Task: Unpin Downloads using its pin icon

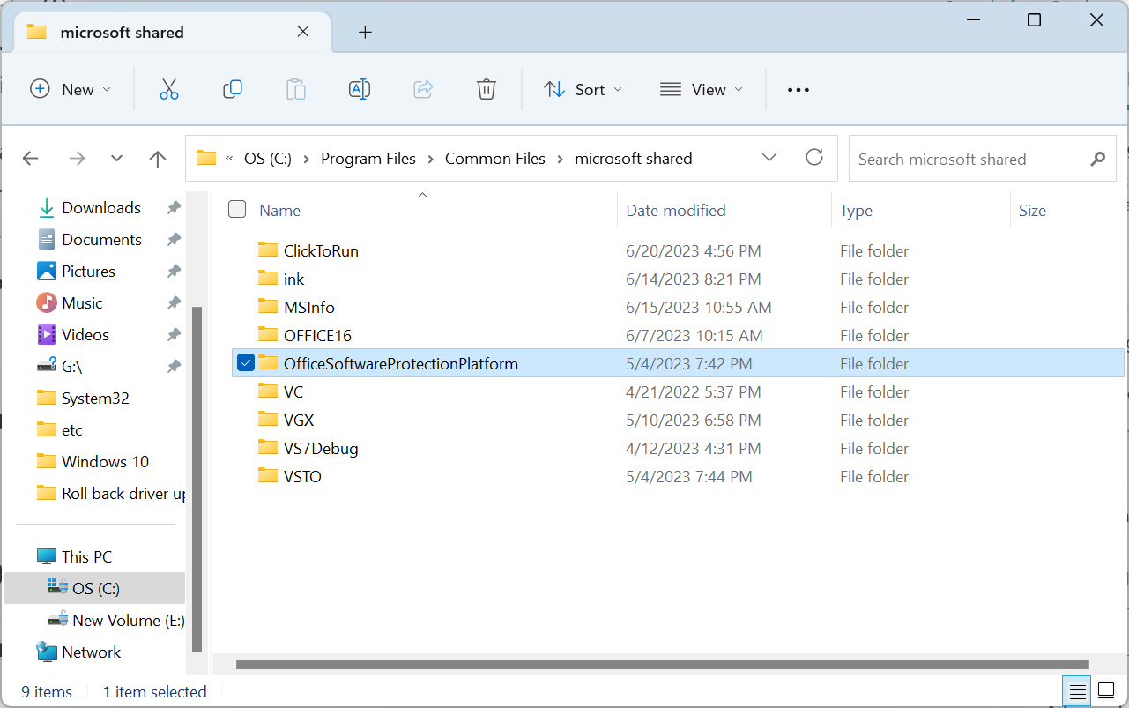Action: pos(174,208)
